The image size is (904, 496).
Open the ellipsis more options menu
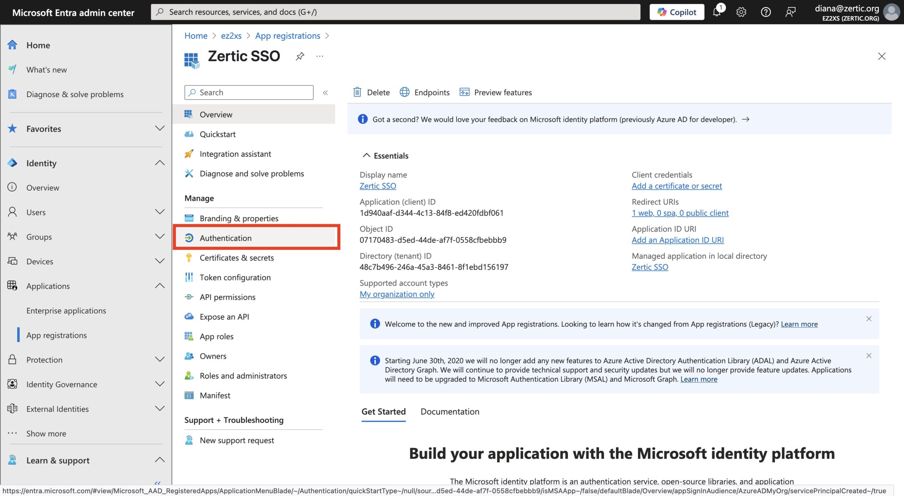click(x=320, y=56)
